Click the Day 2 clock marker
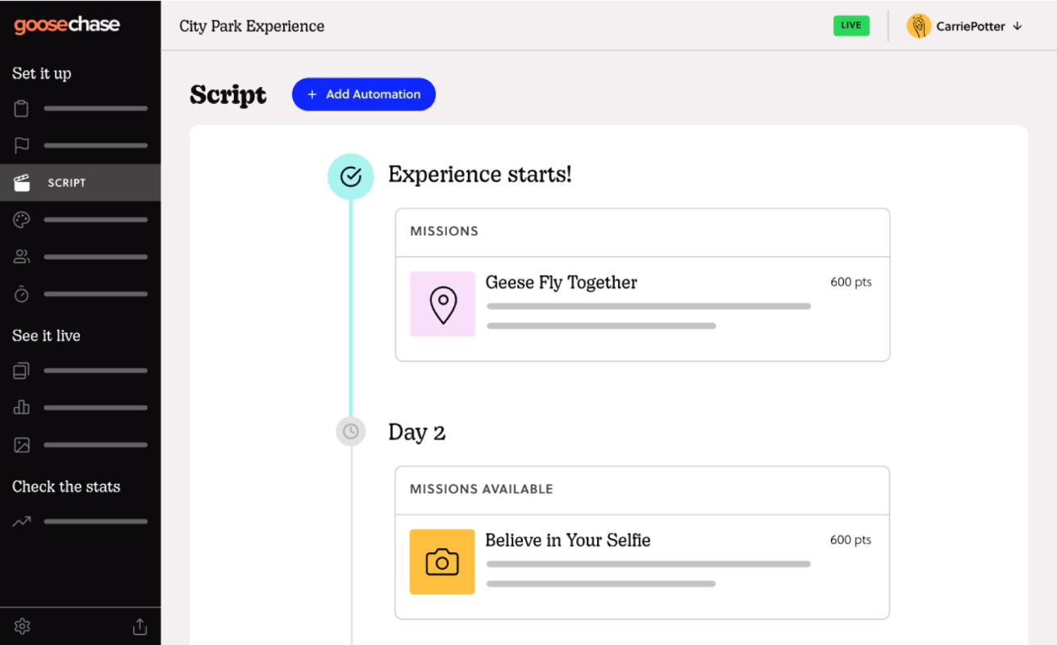1057x645 pixels. (x=350, y=431)
